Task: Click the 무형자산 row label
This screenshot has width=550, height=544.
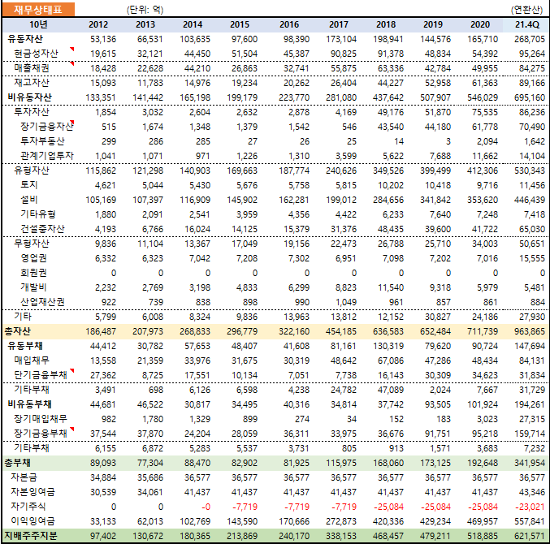Action: coord(32,244)
